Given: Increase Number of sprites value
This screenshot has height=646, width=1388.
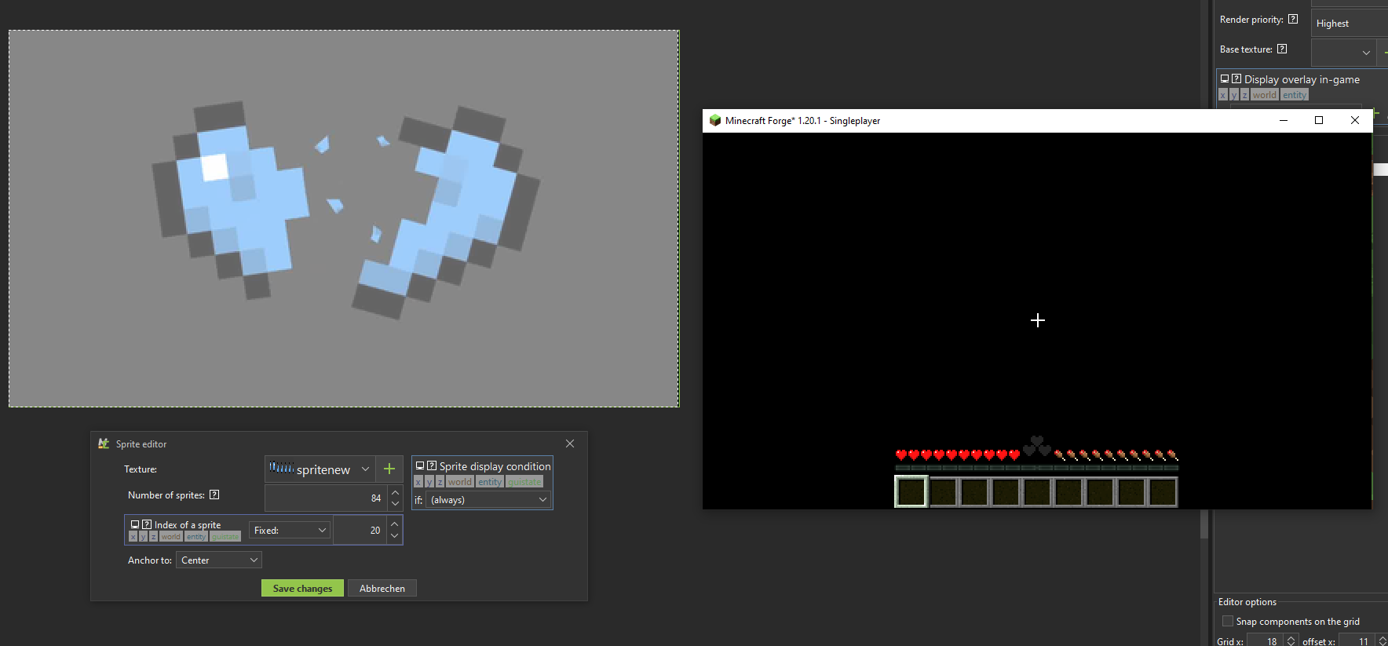Looking at the screenshot, I should [x=395, y=492].
